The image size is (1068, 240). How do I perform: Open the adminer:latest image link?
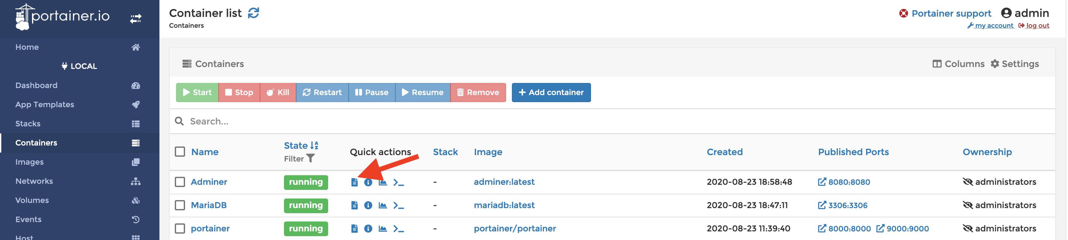504,182
